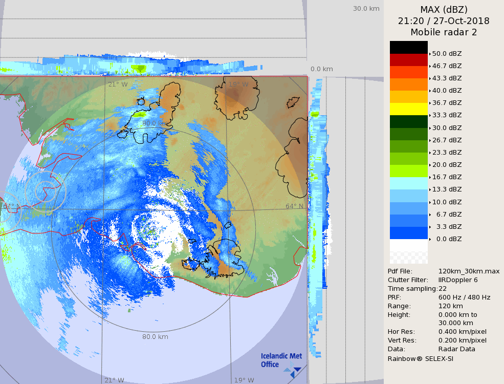Image resolution: width=504 pixels, height=384 pixels.
Task: Click the 120km_30km.max Pdf File value
Action: [x=469, y=271]
